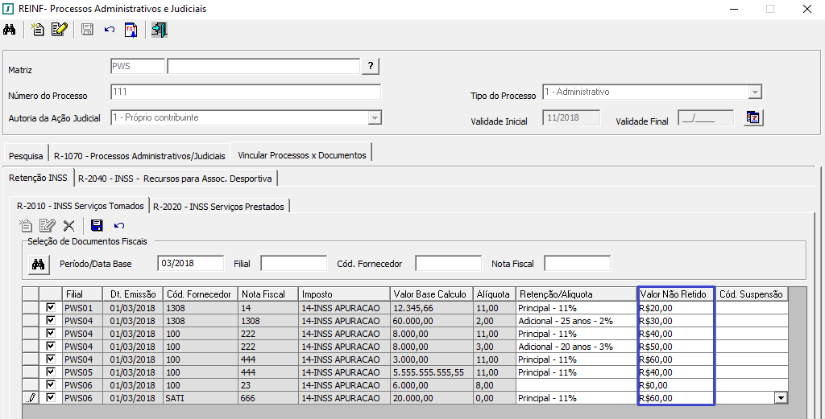Click the icon button next to Validade Final
The image size is (825, 419).
tap(752, 118)
